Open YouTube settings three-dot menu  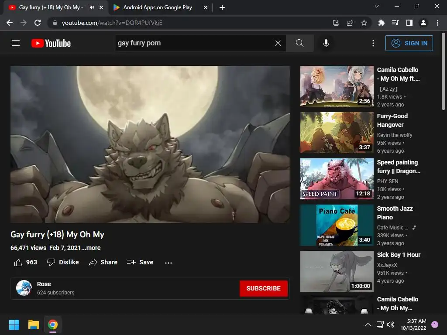(x=373, y=43)
